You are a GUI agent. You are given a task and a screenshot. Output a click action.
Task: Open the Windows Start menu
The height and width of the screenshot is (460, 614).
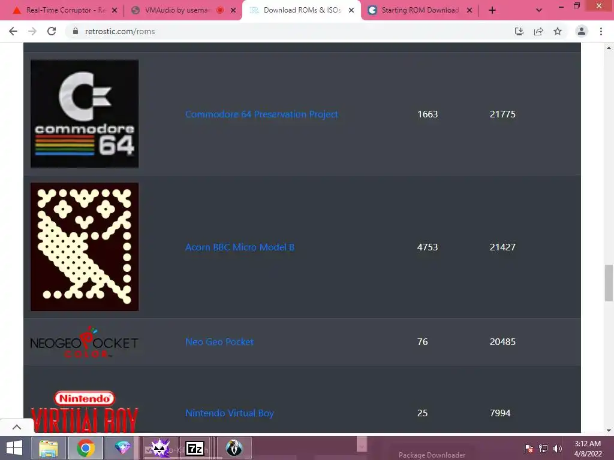point(14,448)
